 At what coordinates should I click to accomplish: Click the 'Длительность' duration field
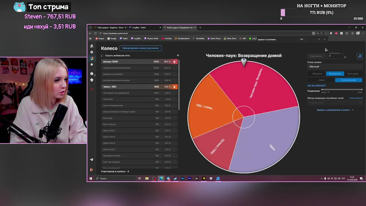pyautogui.click(x=335, y=56)
